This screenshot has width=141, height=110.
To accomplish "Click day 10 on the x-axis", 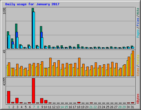I will point(45,107).
